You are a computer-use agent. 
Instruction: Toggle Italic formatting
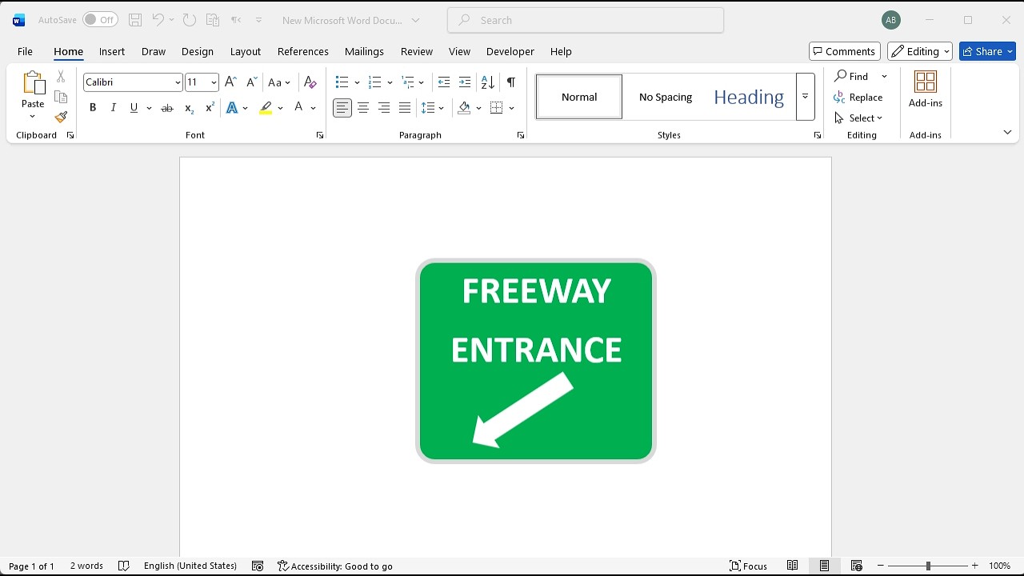(x=114, y=108)
